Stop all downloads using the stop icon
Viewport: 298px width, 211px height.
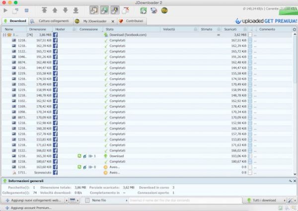26,10
